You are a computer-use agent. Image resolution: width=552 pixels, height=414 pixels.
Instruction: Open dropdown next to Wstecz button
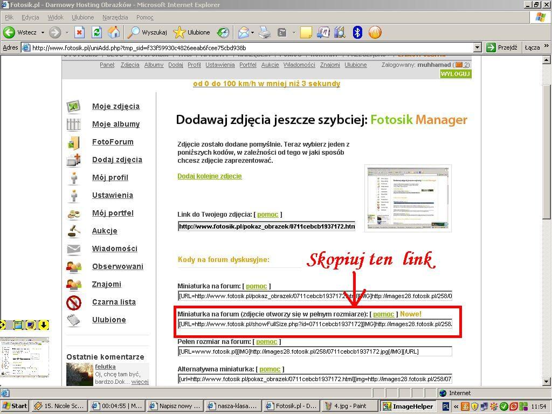click(x=43, y=32)
